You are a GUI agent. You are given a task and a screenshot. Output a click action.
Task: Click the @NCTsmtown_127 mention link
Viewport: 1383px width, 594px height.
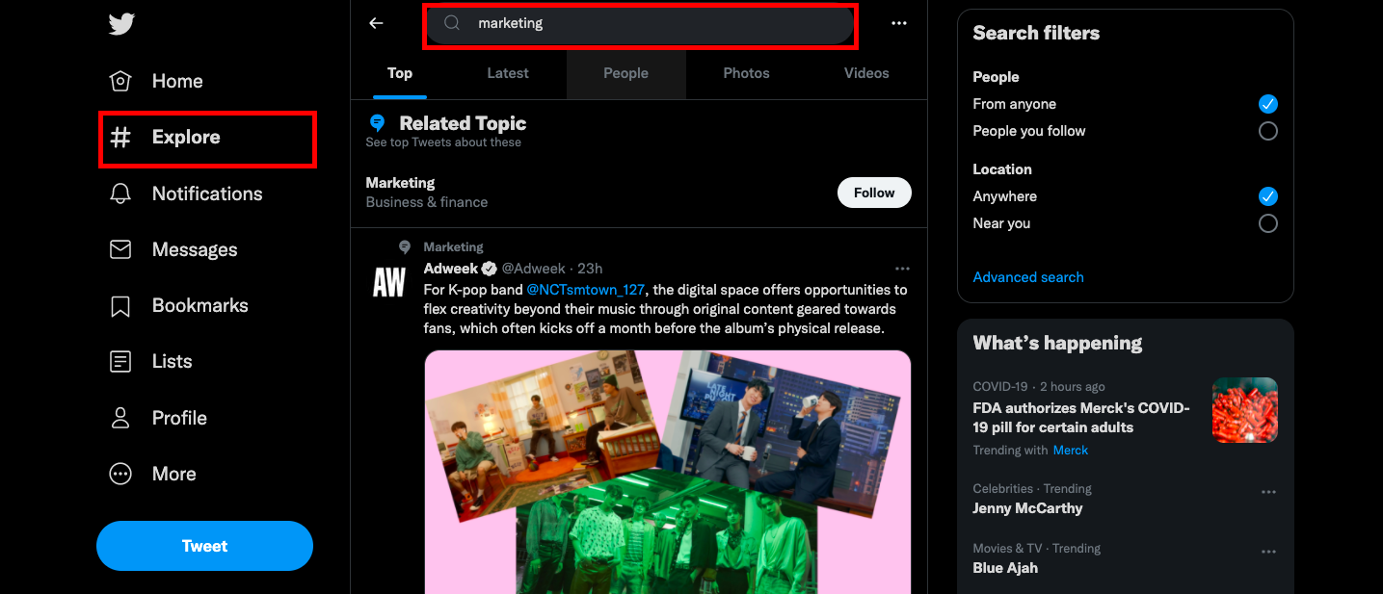[x=586, y=290]
